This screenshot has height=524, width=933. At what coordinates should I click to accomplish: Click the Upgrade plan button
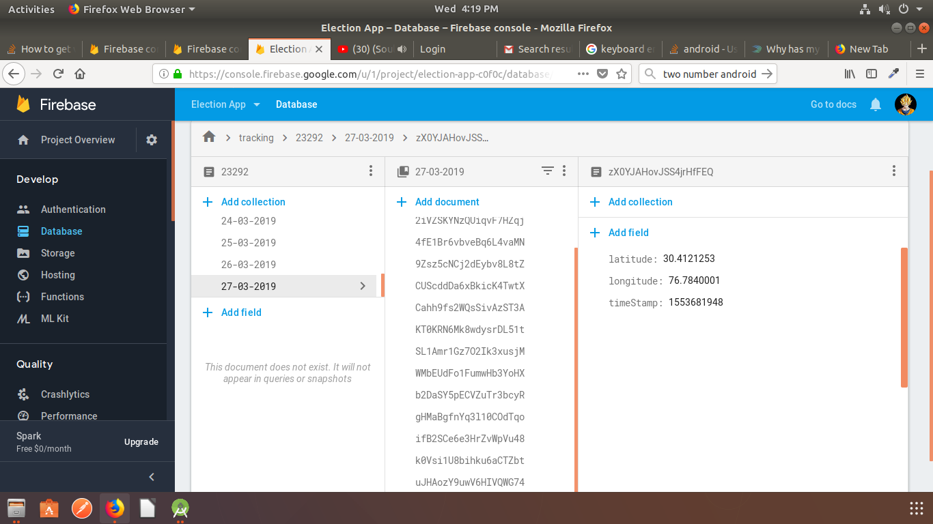point(141,442)
